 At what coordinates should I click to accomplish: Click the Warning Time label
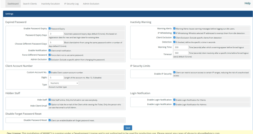pyautogui.click(x=165, y=47)
